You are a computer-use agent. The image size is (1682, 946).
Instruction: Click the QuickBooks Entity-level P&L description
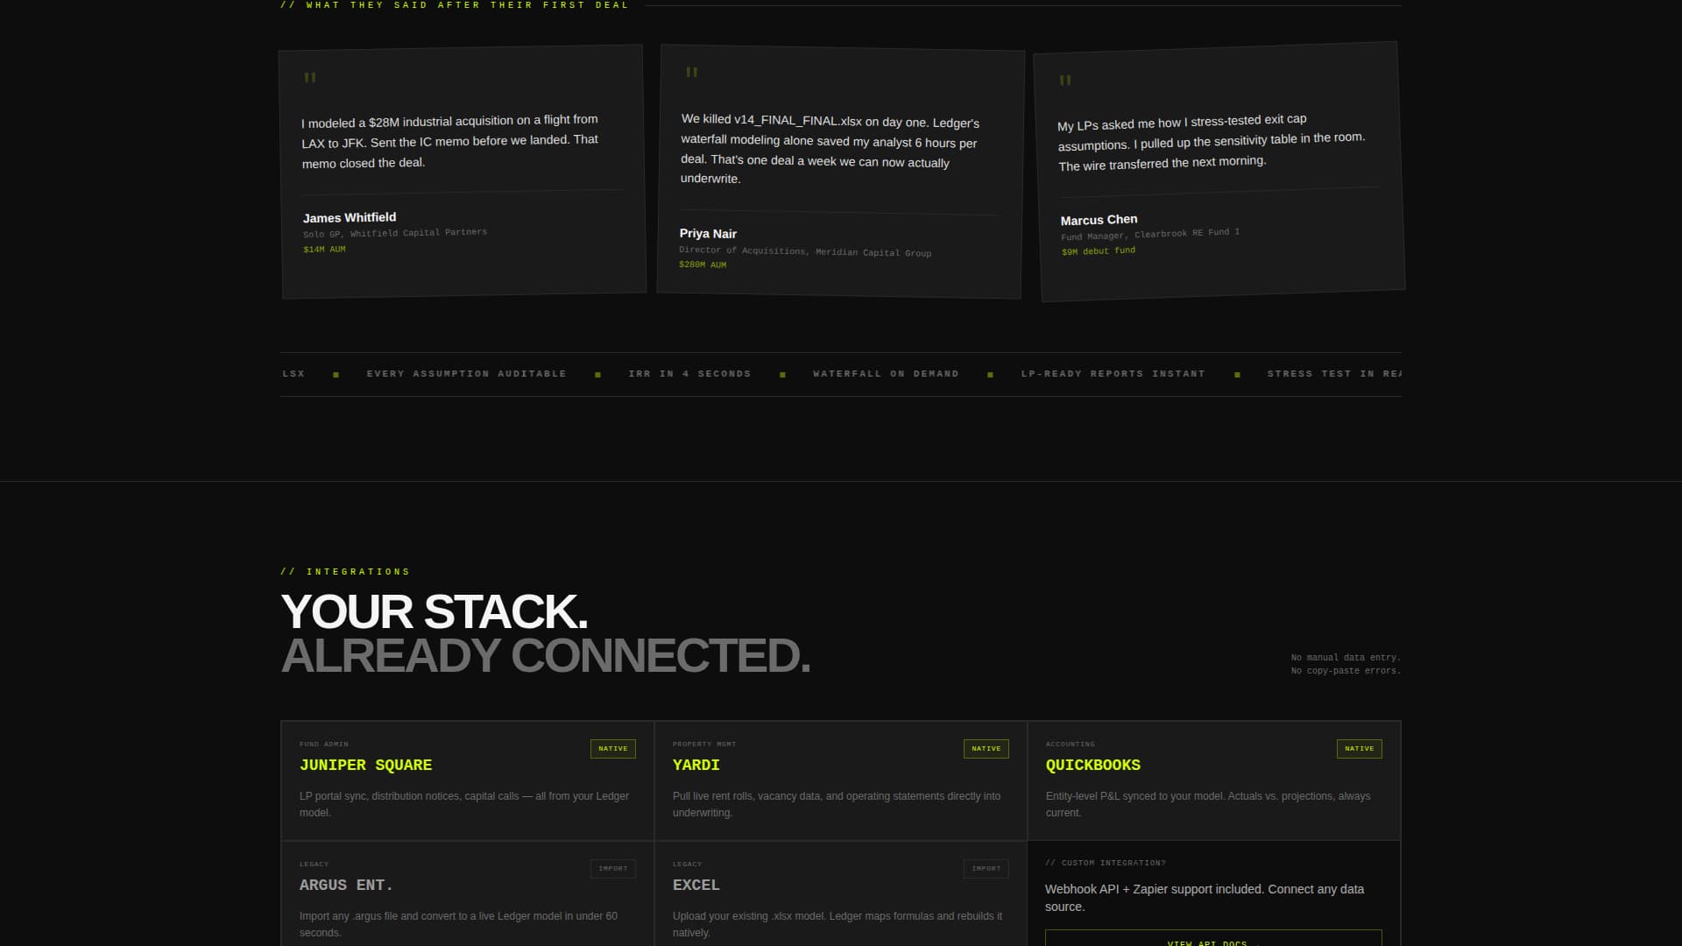pos(1208,804)
